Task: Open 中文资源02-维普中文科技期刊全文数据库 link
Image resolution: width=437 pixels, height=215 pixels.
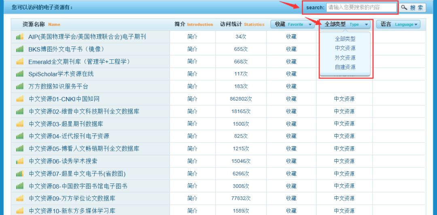Action: (84, 112)
